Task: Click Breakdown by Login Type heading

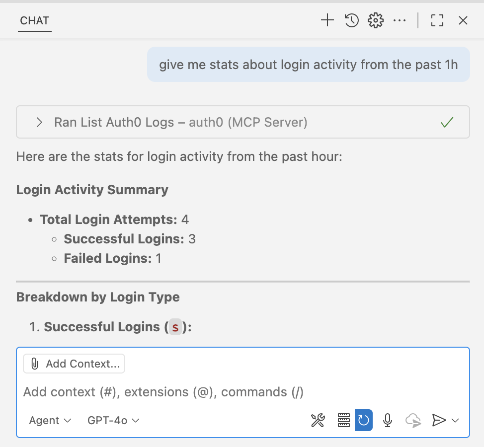Action: [x=98, y=297]
